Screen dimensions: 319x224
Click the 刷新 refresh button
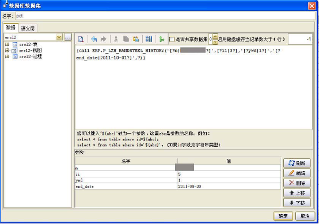click(x=297, y=163)
